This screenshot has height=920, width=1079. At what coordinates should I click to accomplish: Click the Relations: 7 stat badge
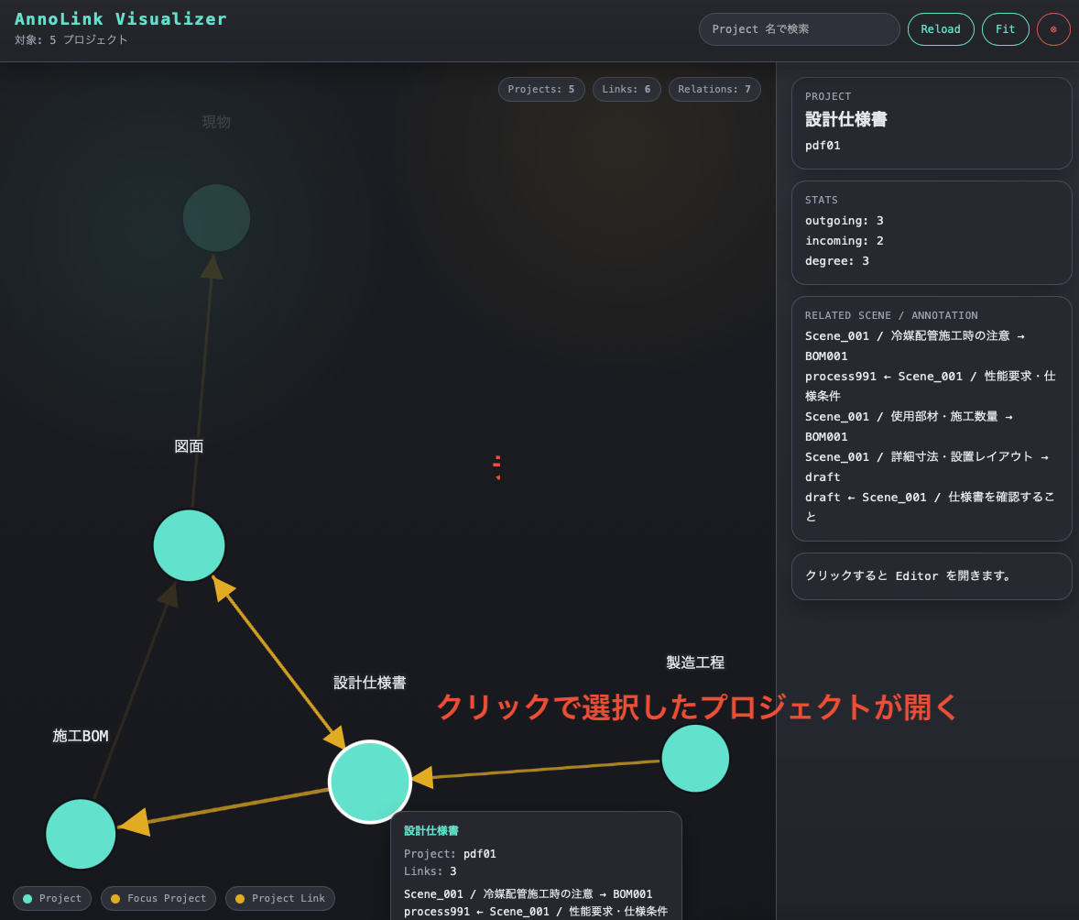[714, 89]
